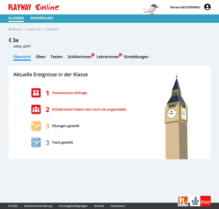Click the Klasse 3a breadcrumb link
The height and width of the screenshot is (209, 219).
click(34, 29)
